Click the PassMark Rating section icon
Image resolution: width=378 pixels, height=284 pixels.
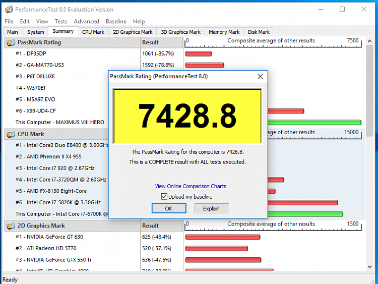tap(11, 43)
